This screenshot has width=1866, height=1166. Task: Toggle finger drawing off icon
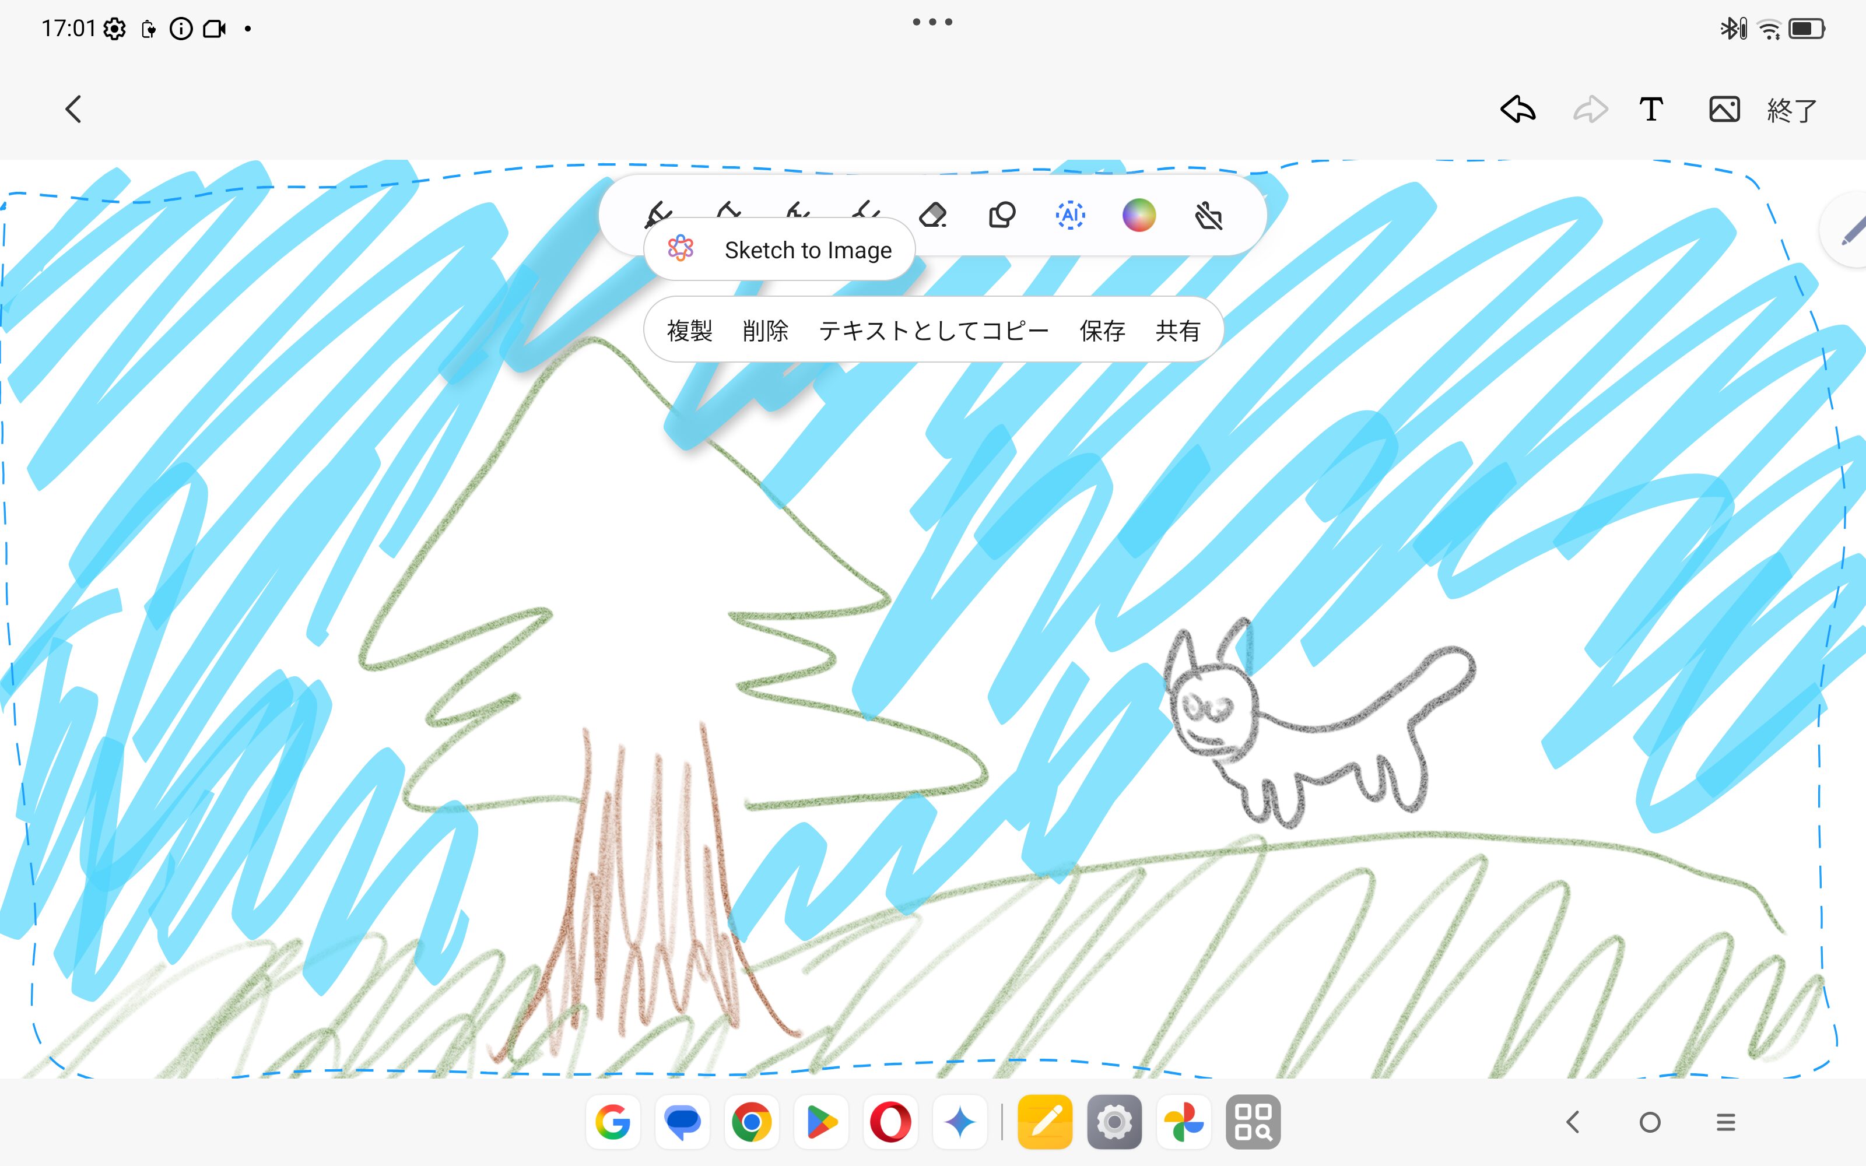click(1208, 217)
